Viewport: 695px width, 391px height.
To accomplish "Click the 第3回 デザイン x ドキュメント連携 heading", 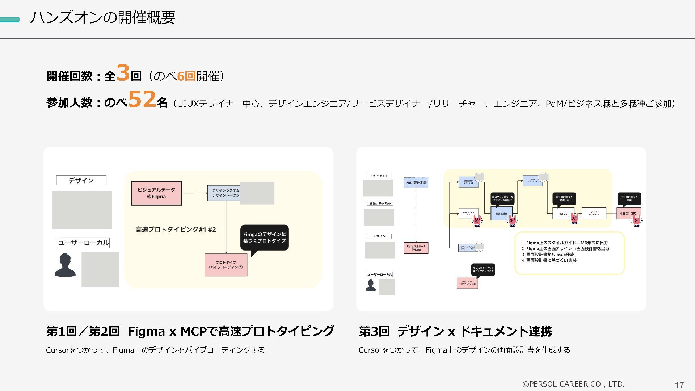I will (x=455, y=331).
